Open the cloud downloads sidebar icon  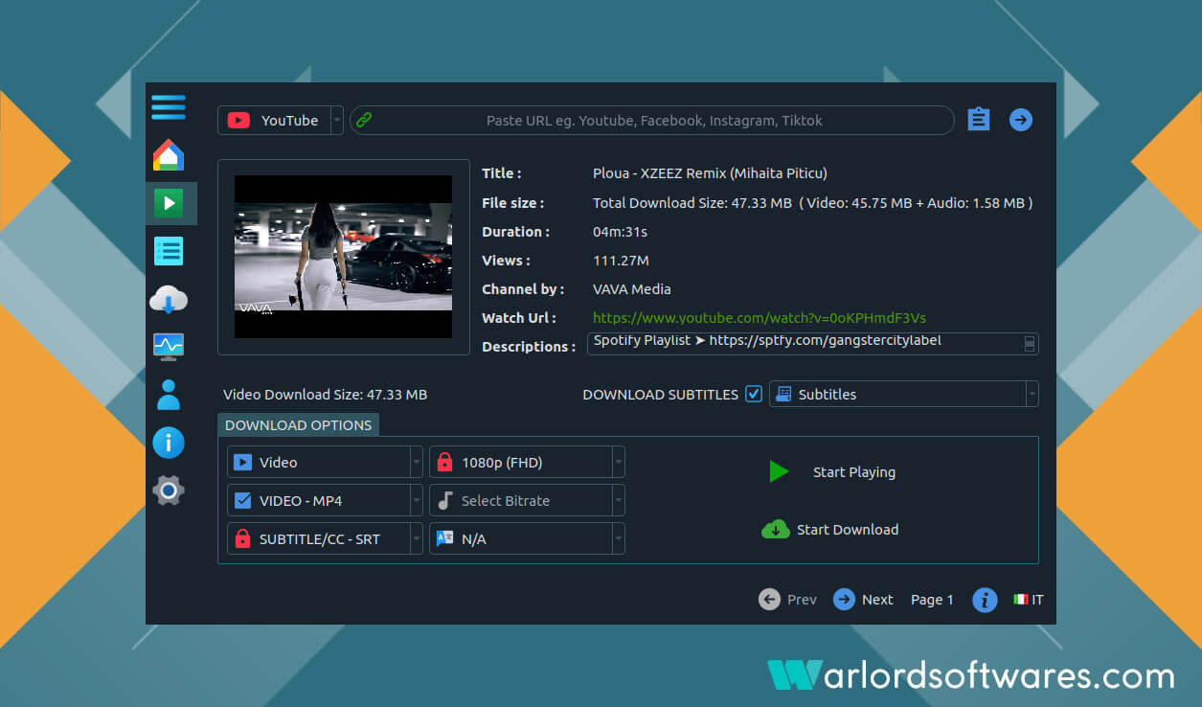pos(169,301)
